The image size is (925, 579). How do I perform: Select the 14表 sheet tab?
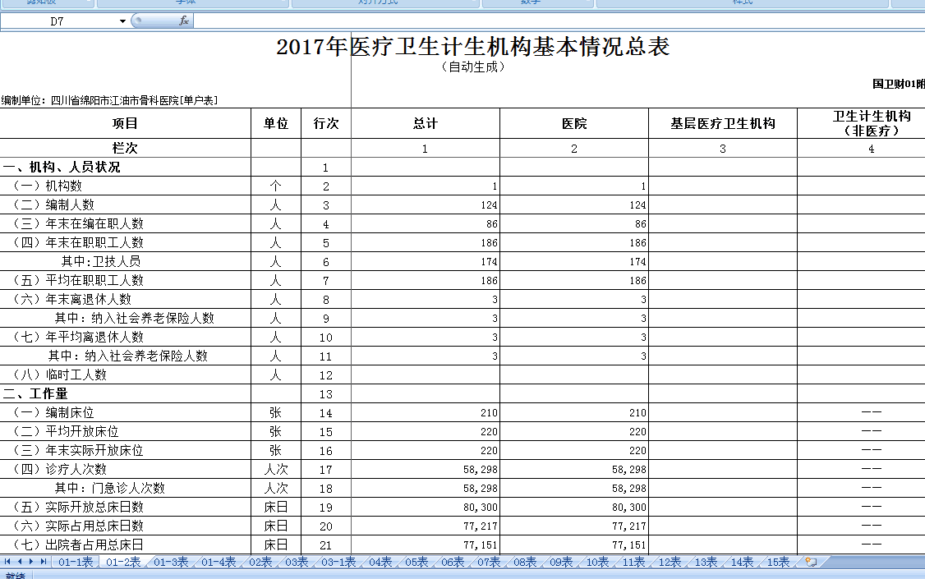[742, 562]
